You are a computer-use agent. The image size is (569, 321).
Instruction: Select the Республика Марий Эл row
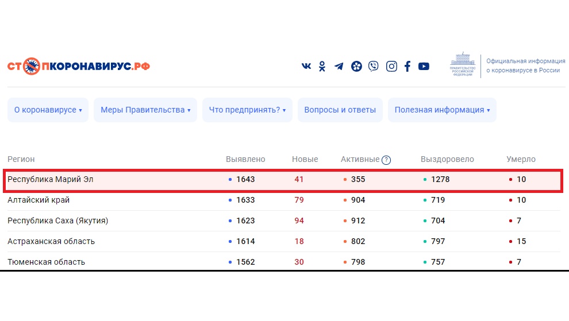51,179
